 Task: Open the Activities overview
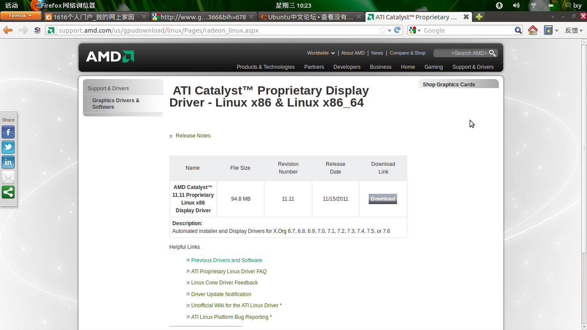(12, 6)
